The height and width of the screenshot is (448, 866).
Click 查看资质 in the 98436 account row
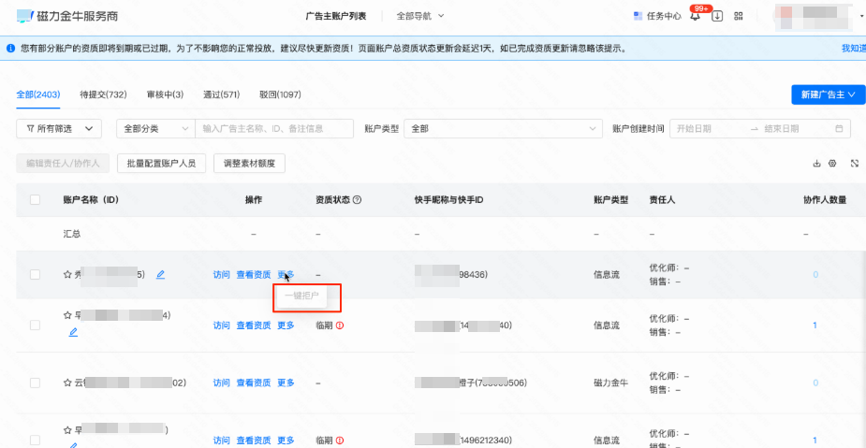pyautogui.click(x=254, y=274)
